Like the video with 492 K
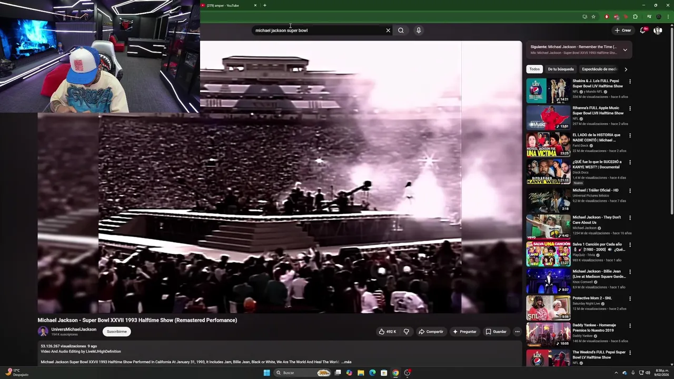 coord(387,332)
